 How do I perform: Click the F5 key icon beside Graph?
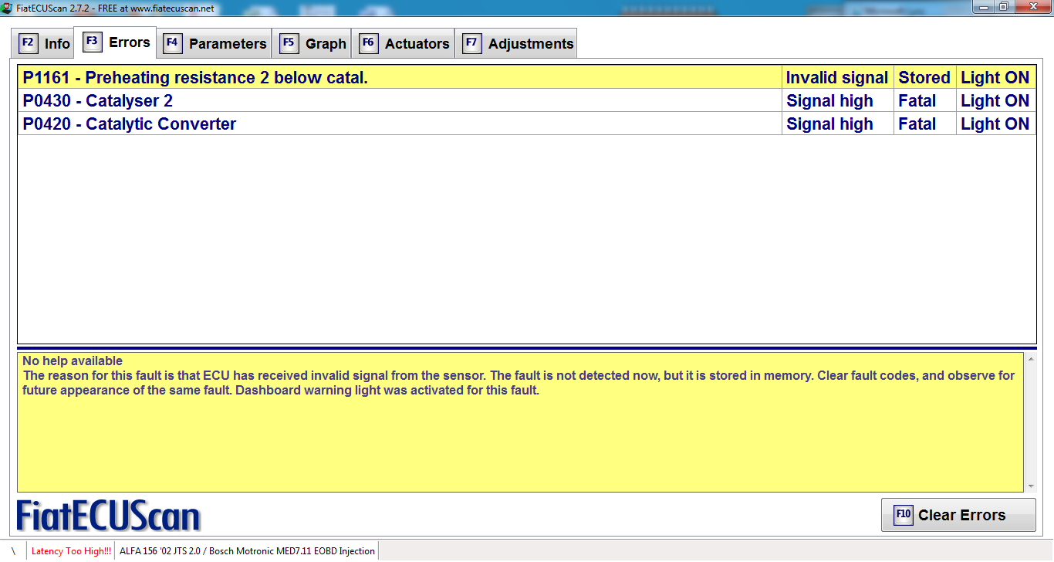[289, 43]
